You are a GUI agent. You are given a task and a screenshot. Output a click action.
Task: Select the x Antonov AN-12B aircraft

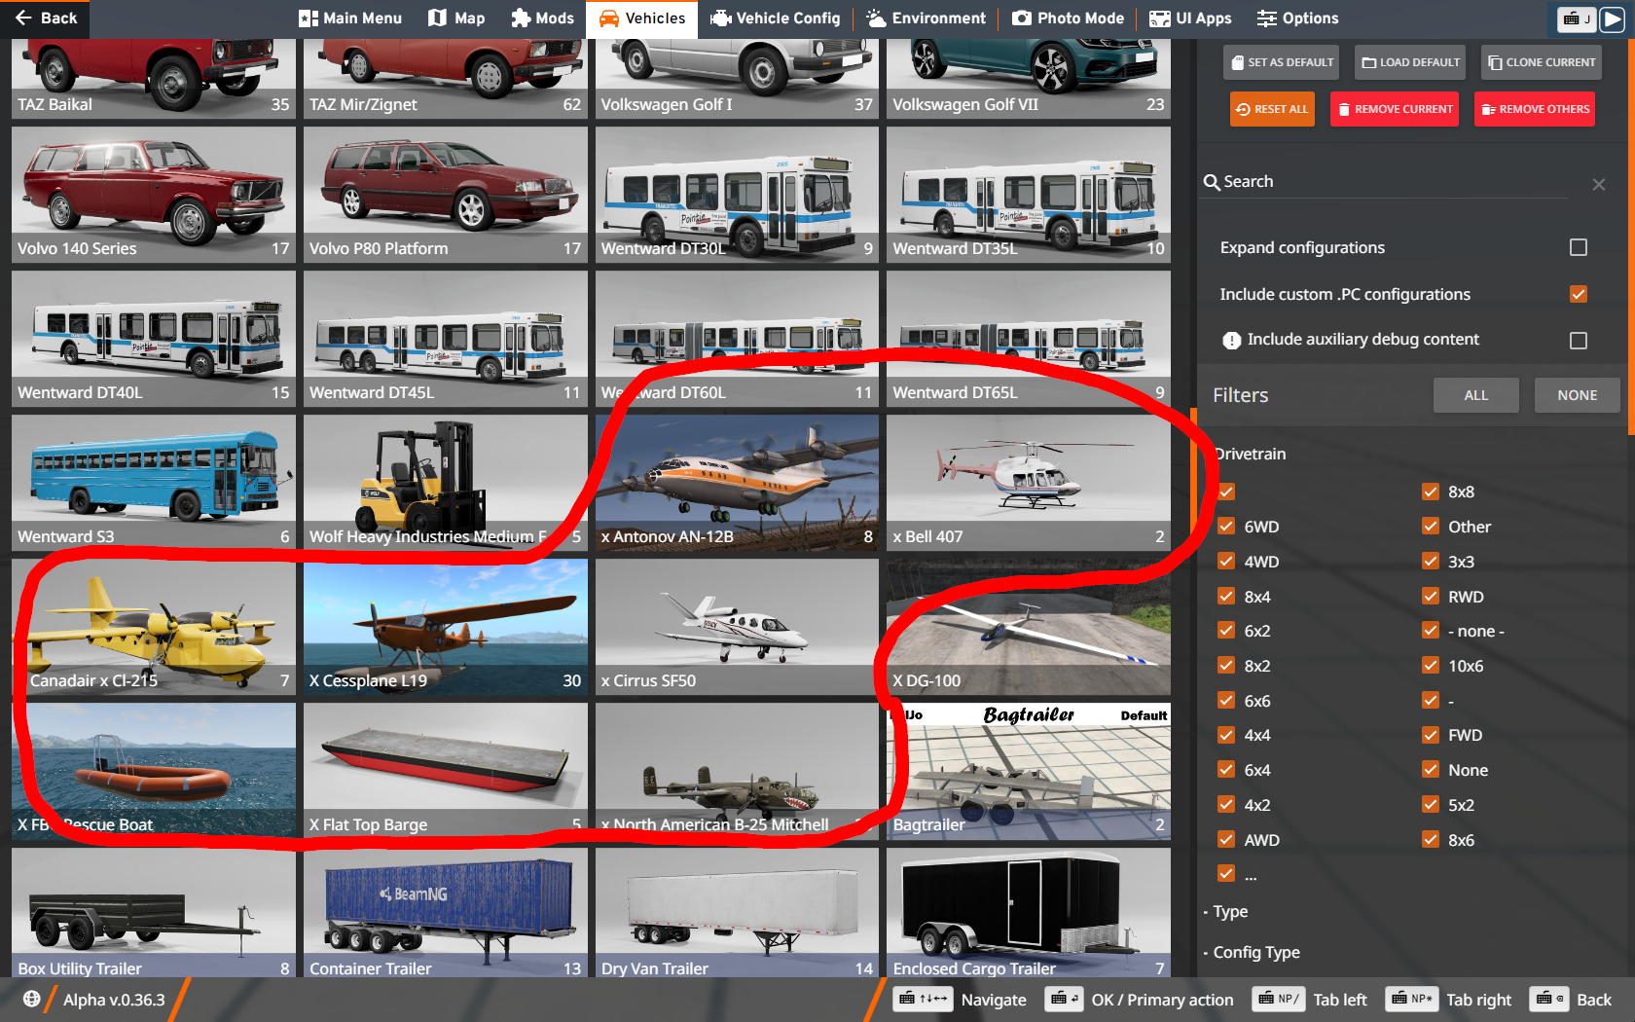737,483
